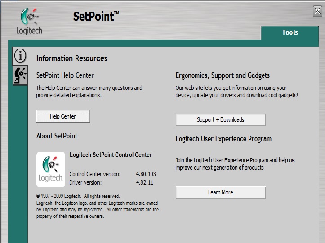The width and height of the screenshot is (325, 243).
Task: Click the Logitech logo in About section
Action: pyautogui.click(x=51, y=169)
